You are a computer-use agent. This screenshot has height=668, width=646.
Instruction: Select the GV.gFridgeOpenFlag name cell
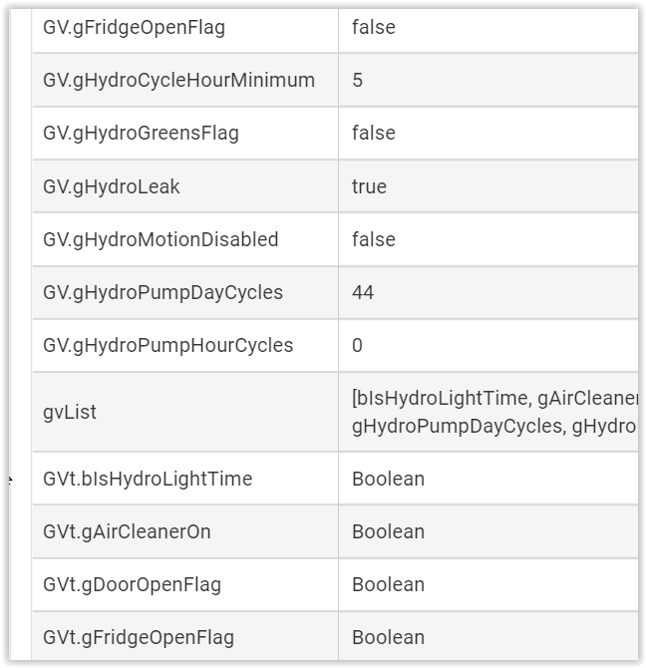click(185, 28)
